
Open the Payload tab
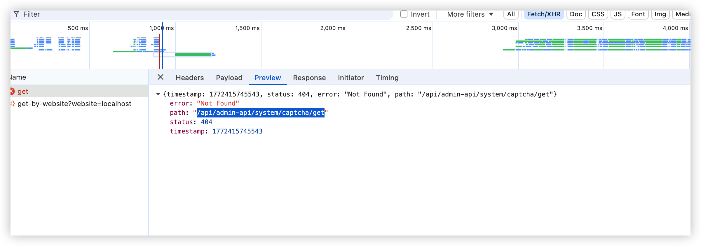[229, 78]
